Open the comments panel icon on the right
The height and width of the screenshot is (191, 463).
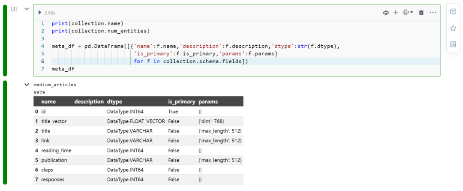[453, 12]
